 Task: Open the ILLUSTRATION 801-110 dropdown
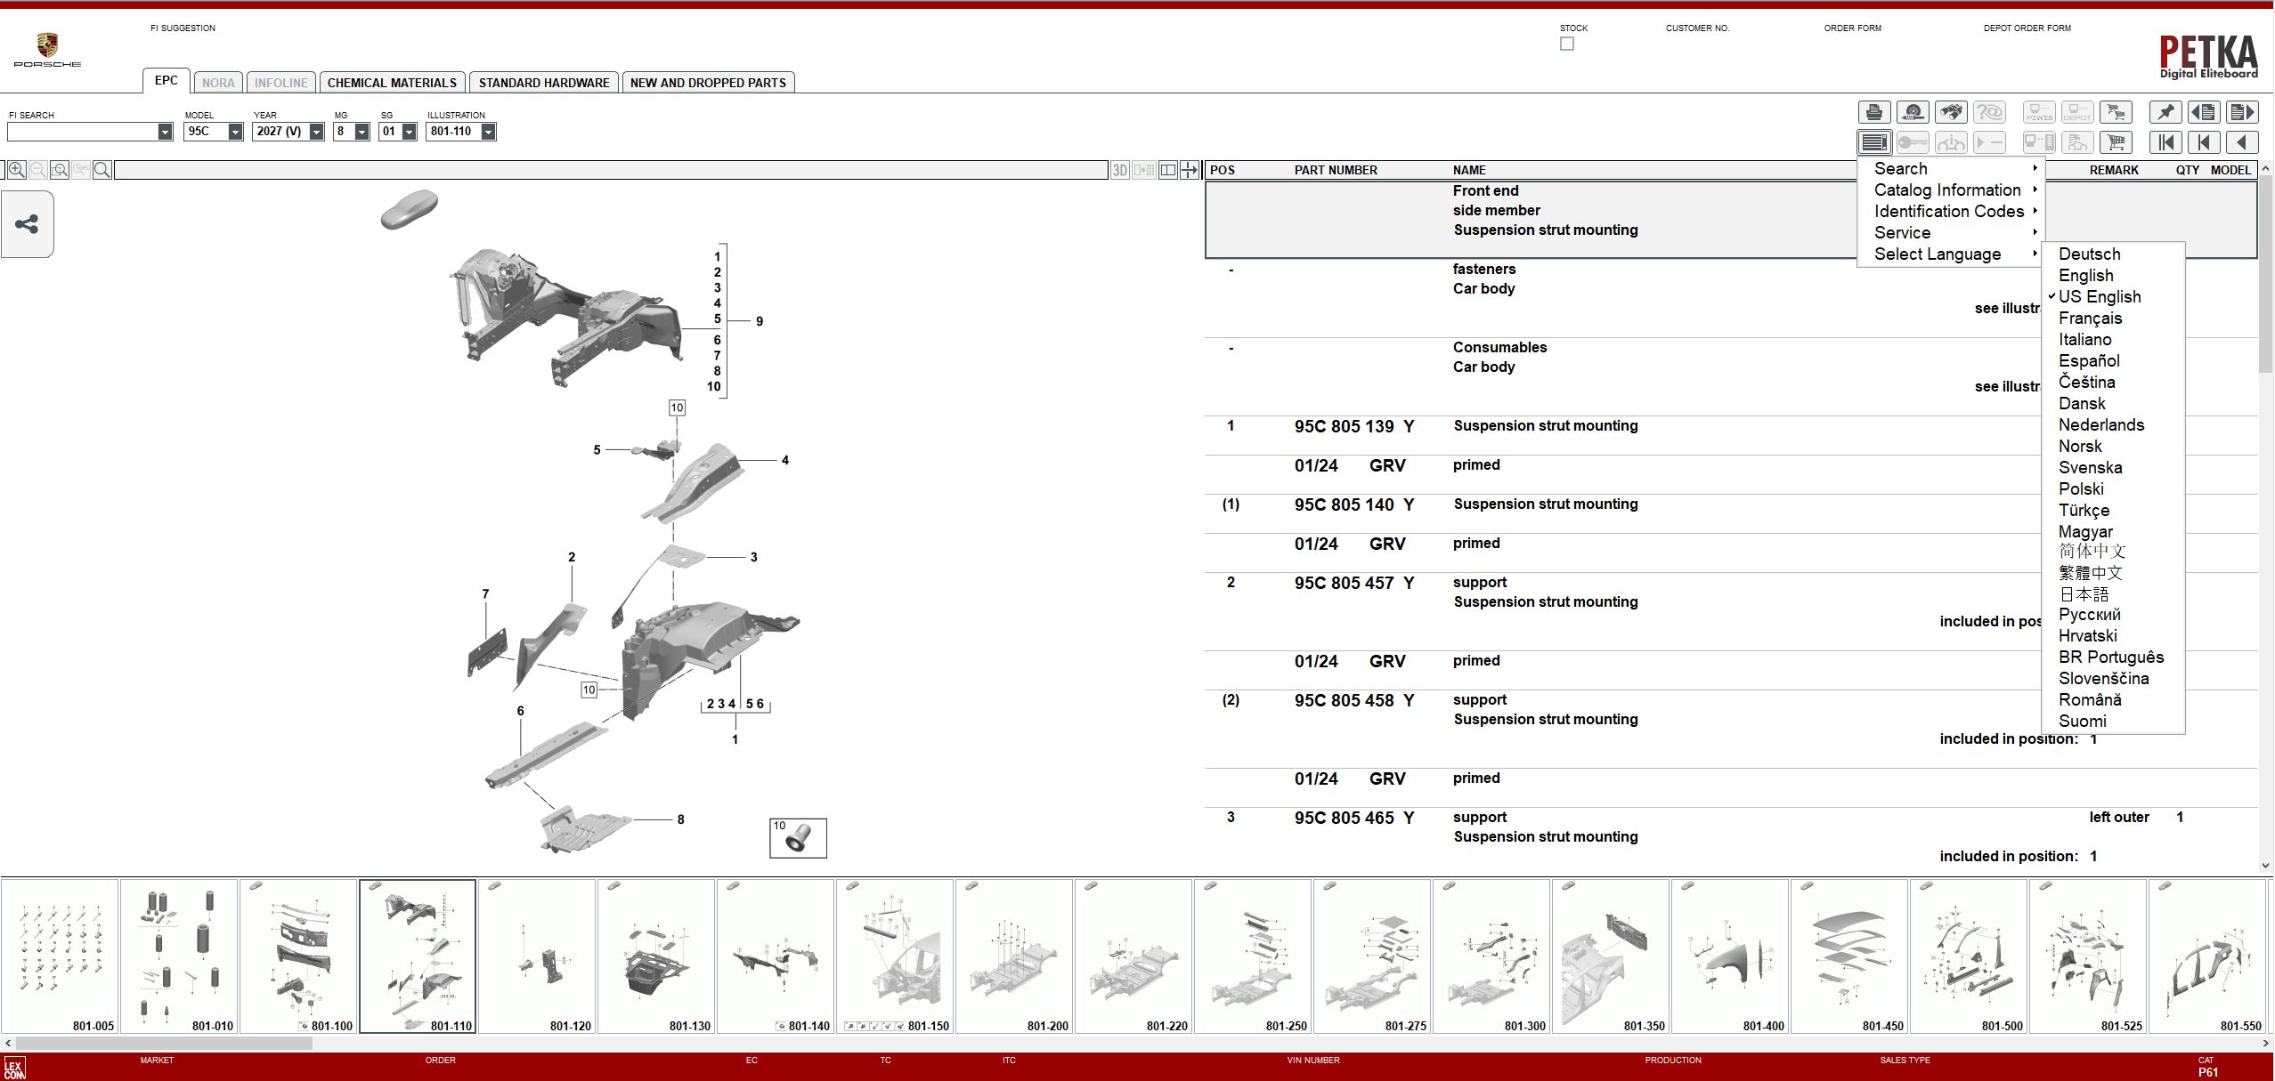(488, 132)
